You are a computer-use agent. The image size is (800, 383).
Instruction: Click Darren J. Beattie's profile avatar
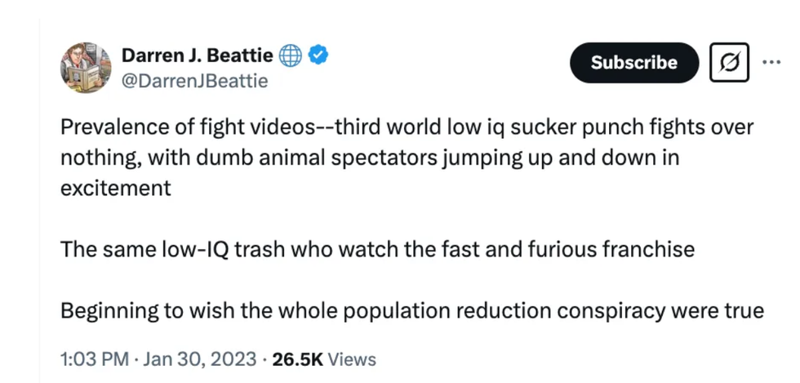coord(85,67)
